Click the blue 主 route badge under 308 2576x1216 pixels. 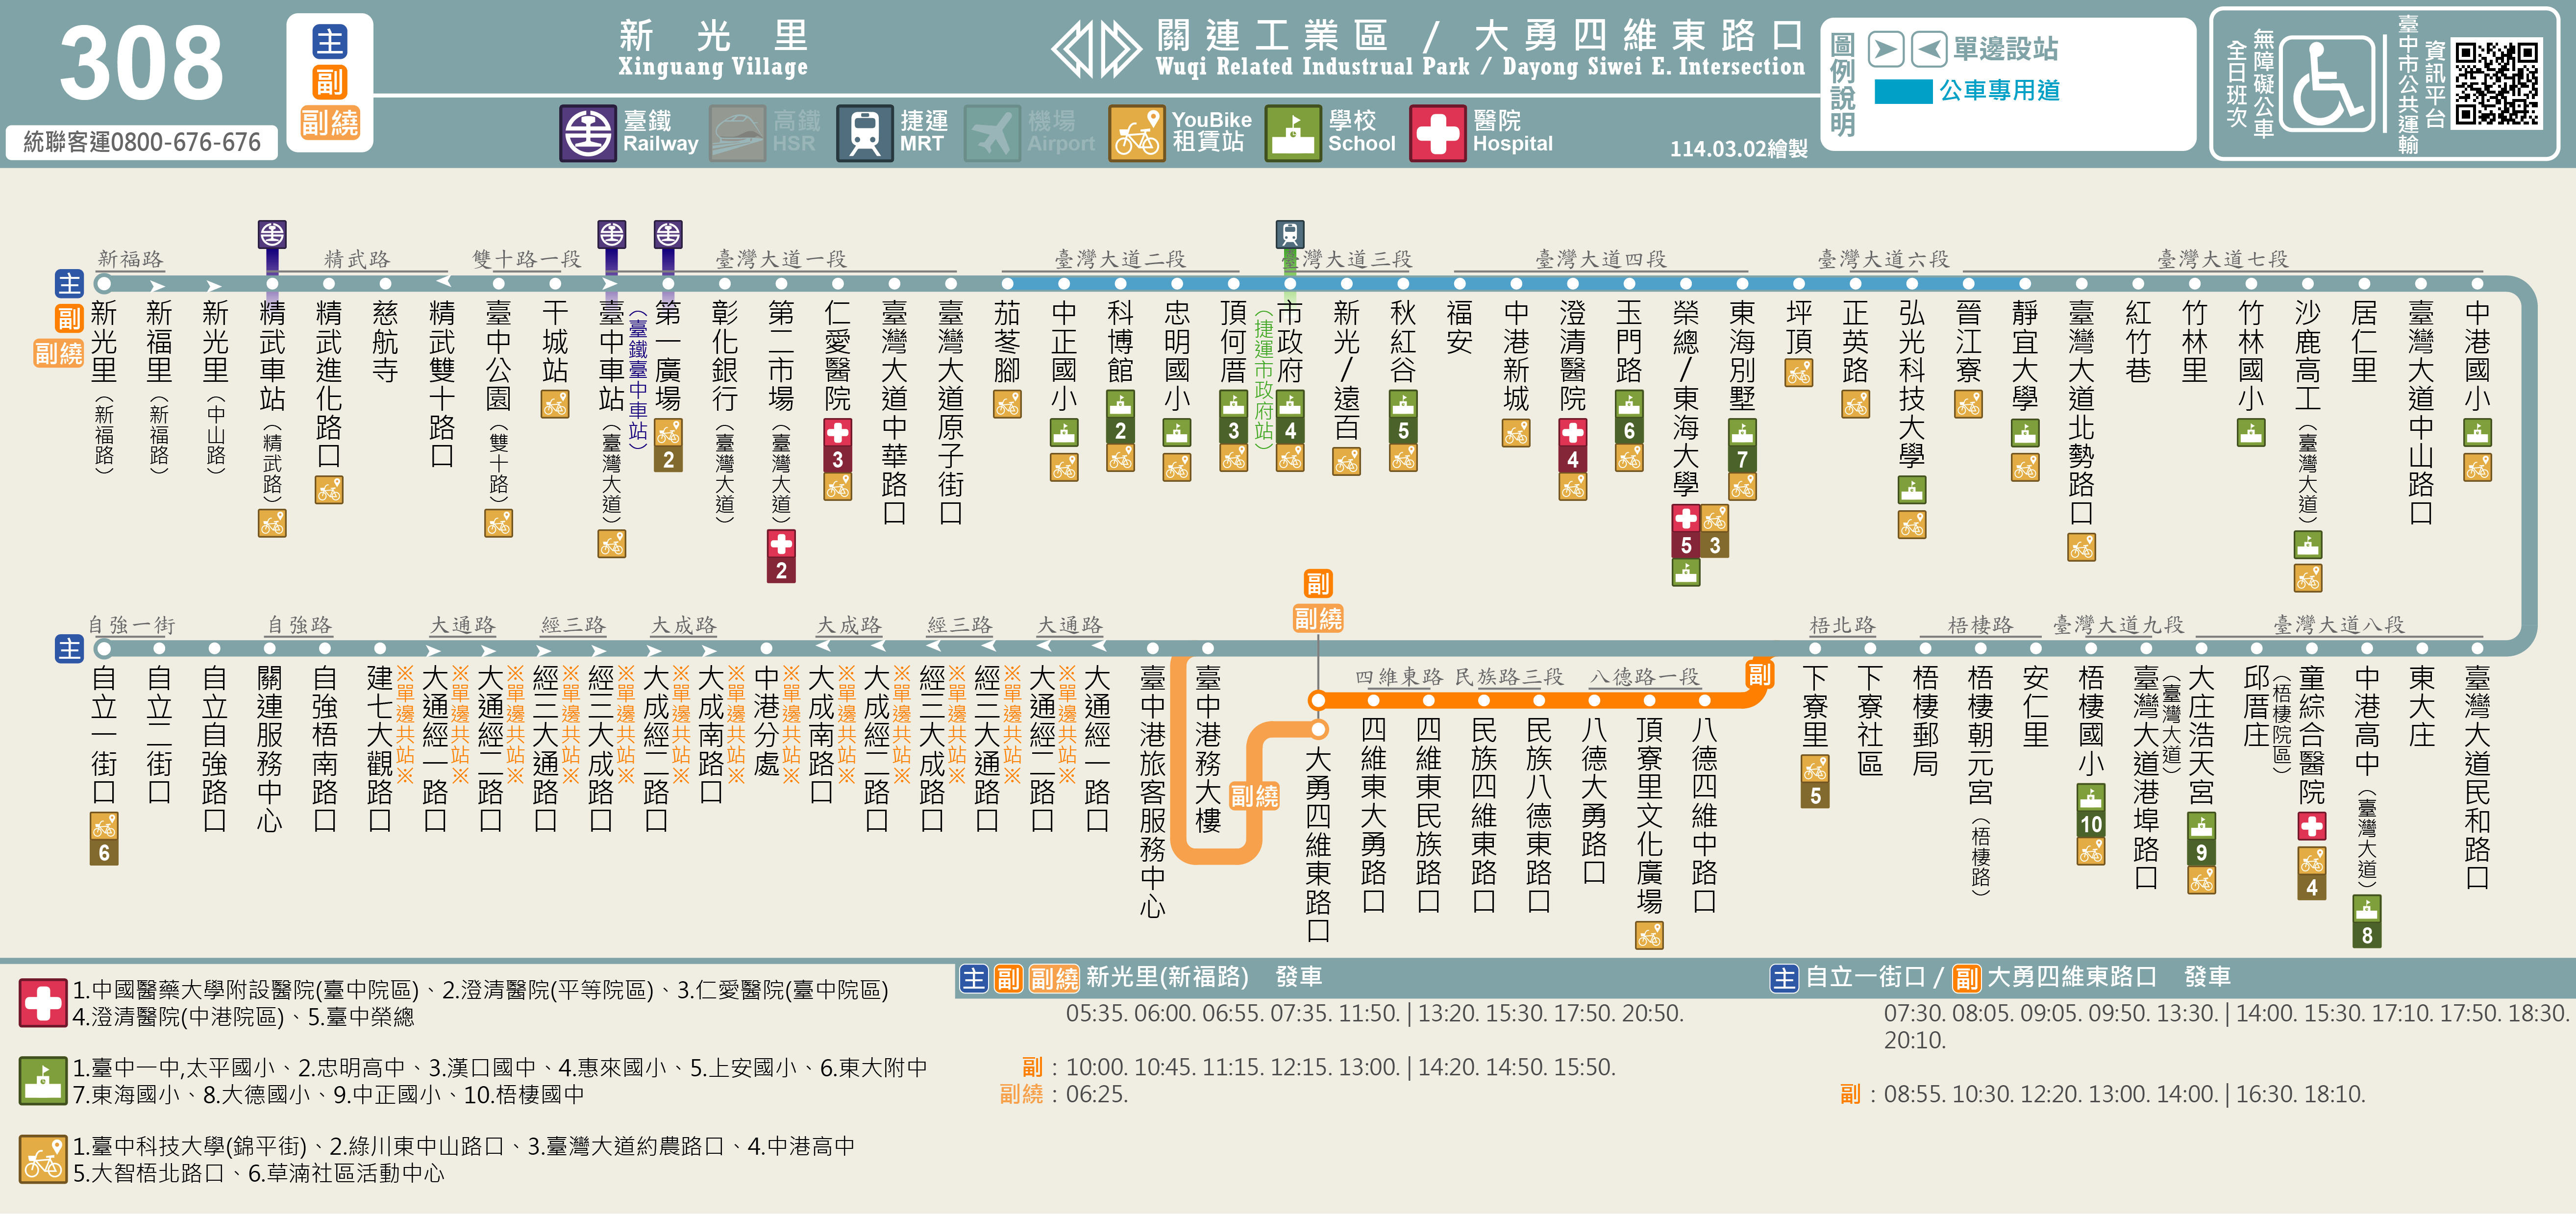pyautogui.click(x=329, y=42)
